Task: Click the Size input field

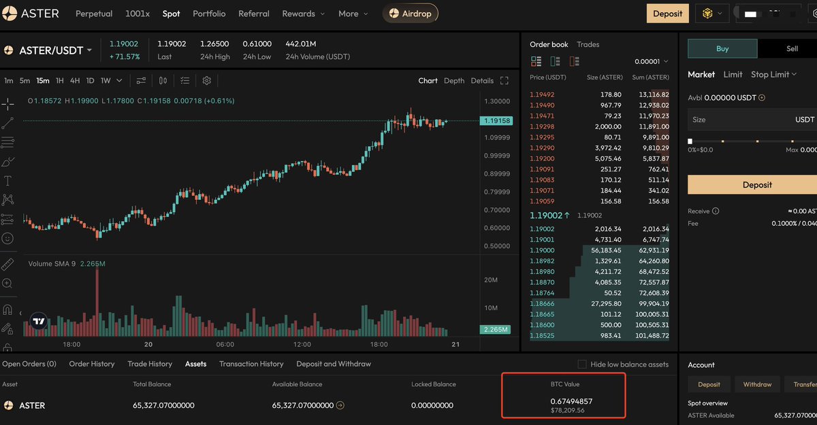Action: (752, 120)
